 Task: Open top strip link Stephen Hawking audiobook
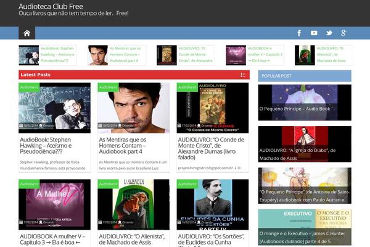57,54
